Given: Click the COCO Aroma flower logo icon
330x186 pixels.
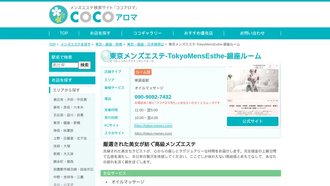Looking at the screenshot, I should click(x=58, y=14).
